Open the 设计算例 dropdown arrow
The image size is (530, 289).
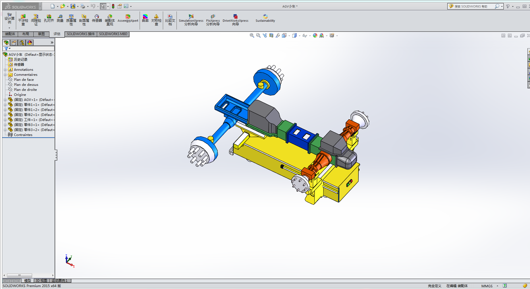point(9,28)
